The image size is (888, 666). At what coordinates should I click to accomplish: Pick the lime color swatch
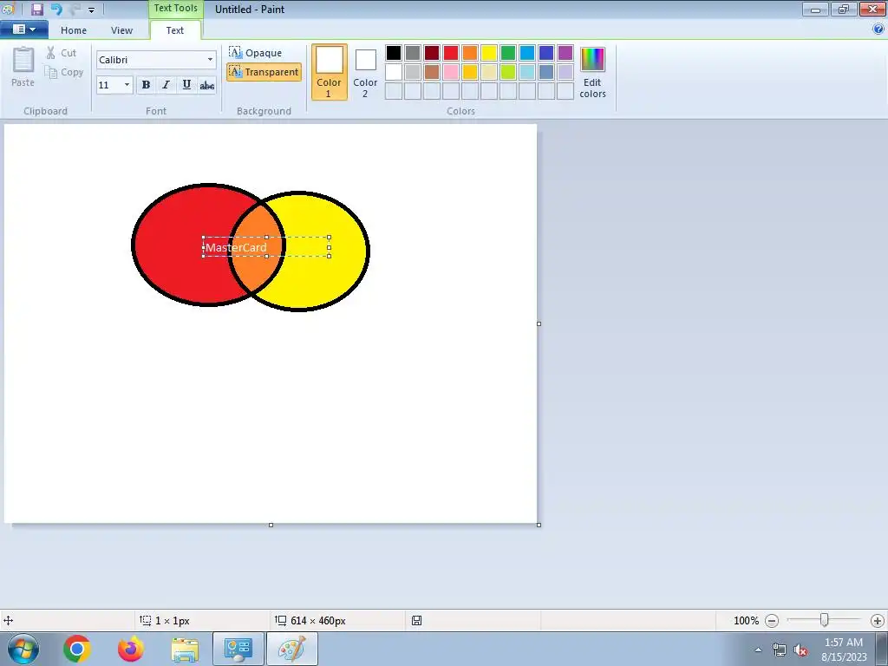(508, 72)
